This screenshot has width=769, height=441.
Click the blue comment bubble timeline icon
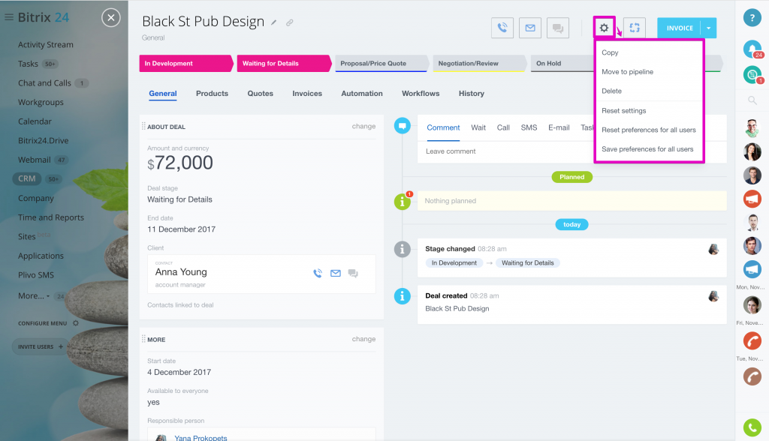pos(403,126)
